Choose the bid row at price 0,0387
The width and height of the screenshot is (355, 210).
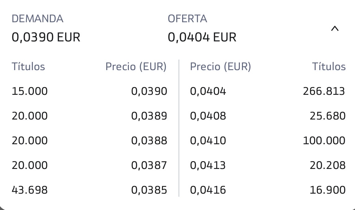click(90, 165)
